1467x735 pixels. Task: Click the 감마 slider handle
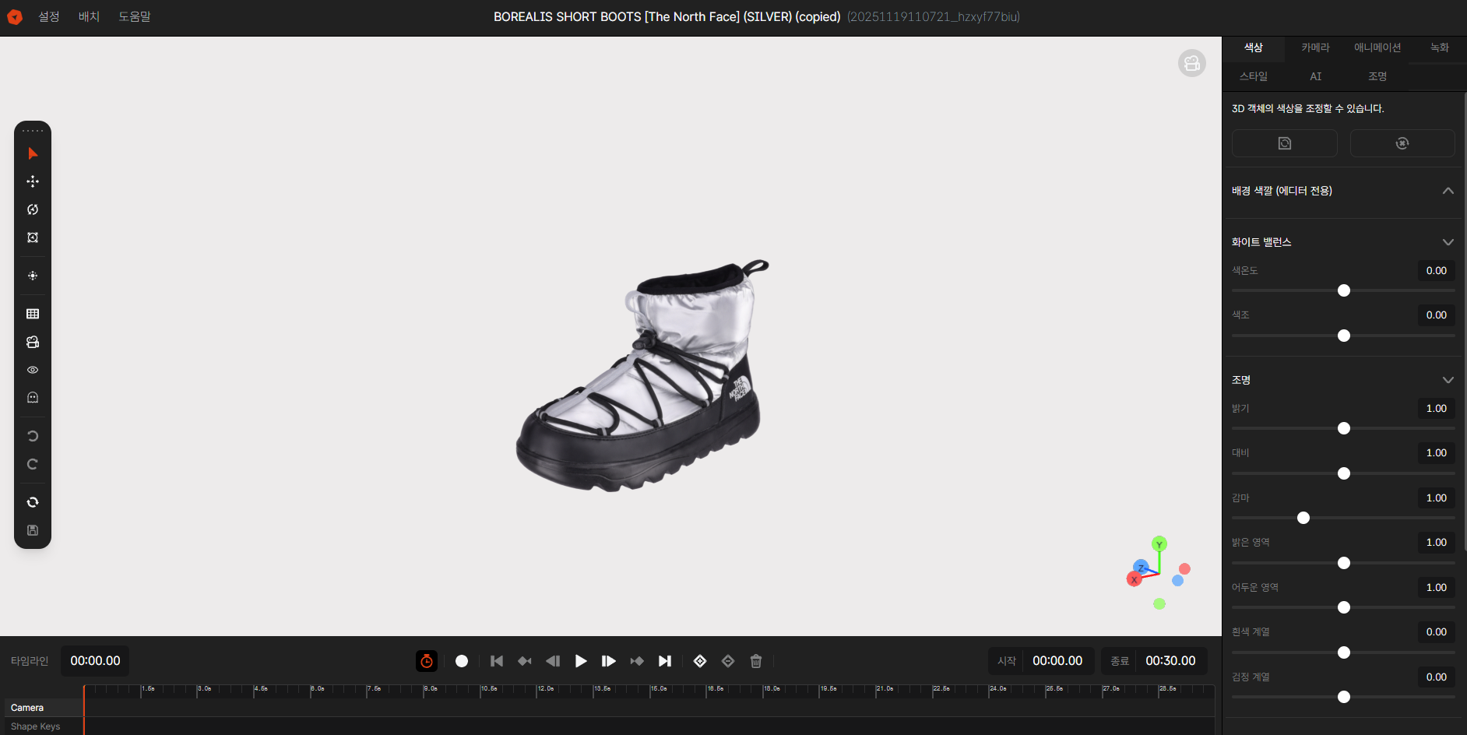pyautogui.click(x=1303, y=518)
